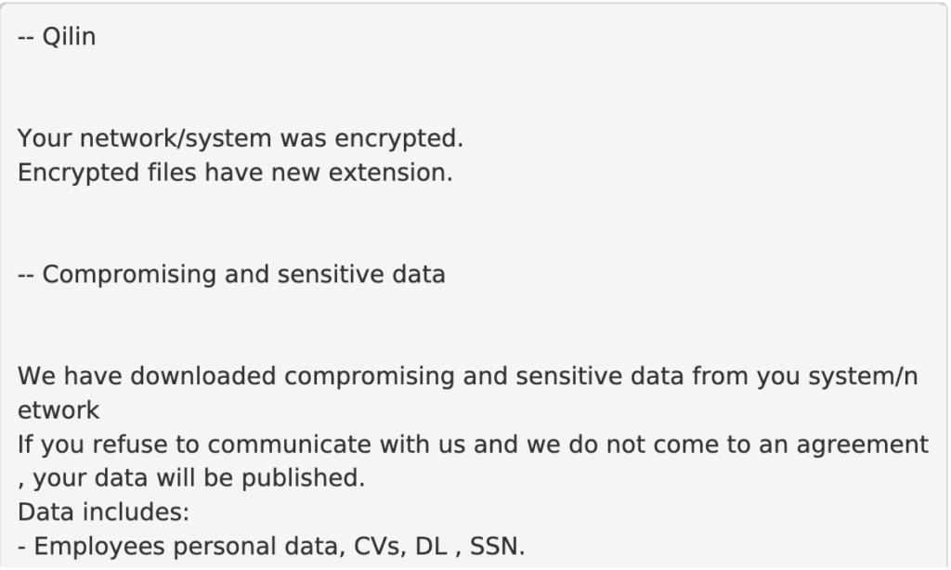
Task: Click the word "extension." in the second line
Action: 391,173
